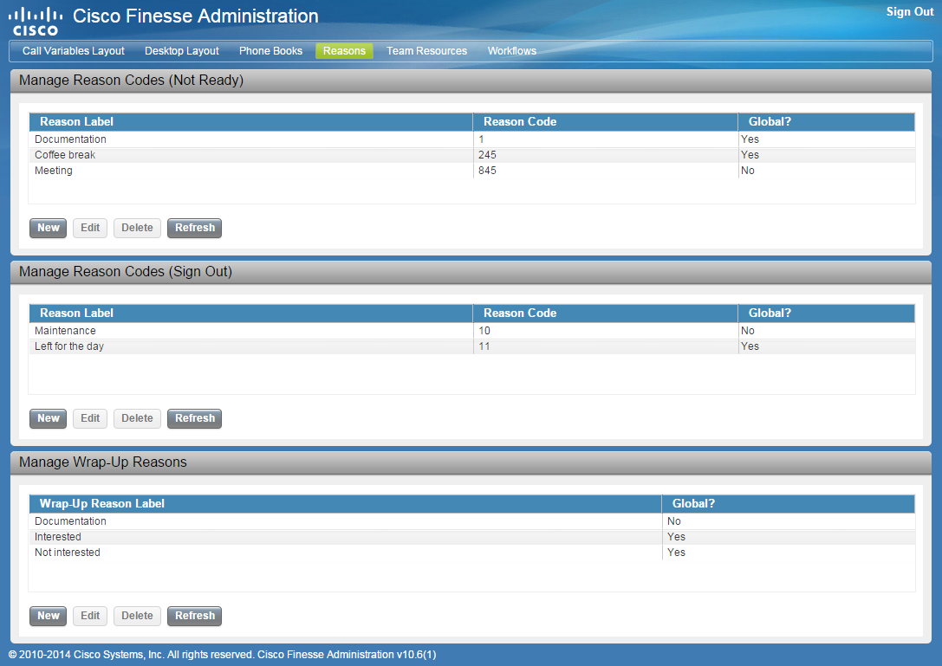Click the copyright version footer text
This screenshot has height=666, width=942.
pyautogui.click(x=222, y=655)
